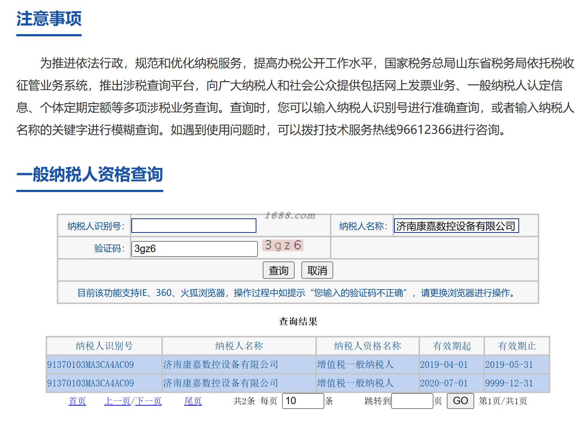Image resolution: width=580 pixels, height=429 pixels.
Task: Click the 纳税人名称 input field
Action: tap(456, 226)
